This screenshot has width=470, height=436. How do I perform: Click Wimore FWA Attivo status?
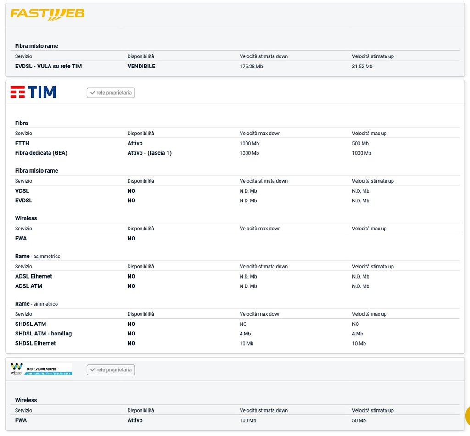click(x=135, y=420)
